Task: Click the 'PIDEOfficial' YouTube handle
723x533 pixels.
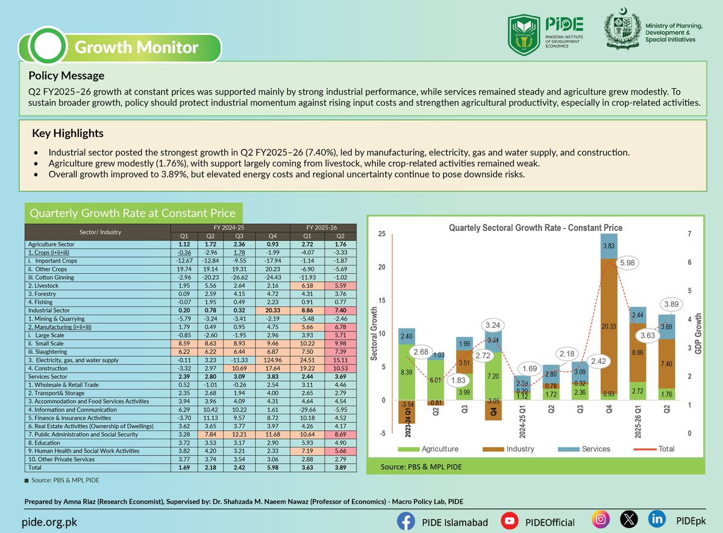Action: 549,522
